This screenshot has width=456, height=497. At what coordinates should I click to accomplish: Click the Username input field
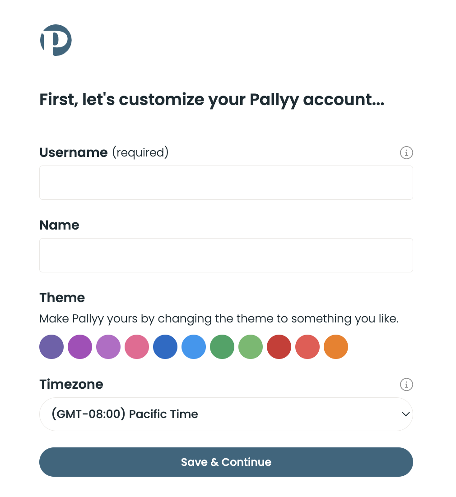(226, 183)
